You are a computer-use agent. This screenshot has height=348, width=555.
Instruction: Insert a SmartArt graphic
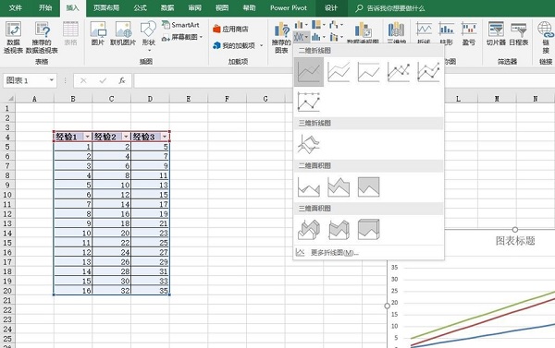(x=180, y=25)
